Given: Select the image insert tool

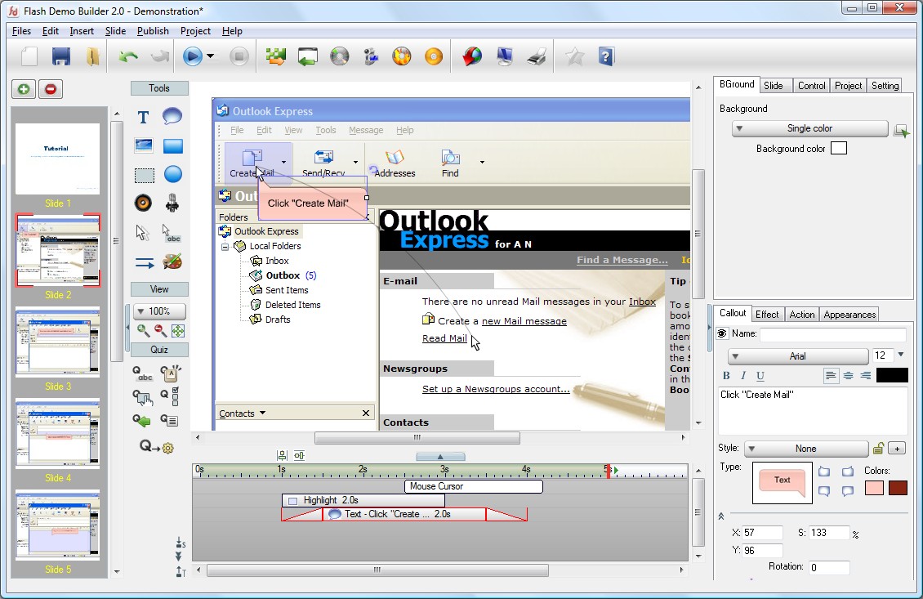Looking at the screenshot, I should [144, 145].
